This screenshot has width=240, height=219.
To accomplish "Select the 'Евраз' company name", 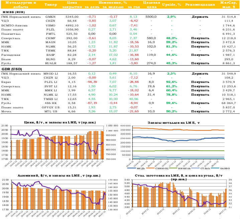I will point(6,82).
